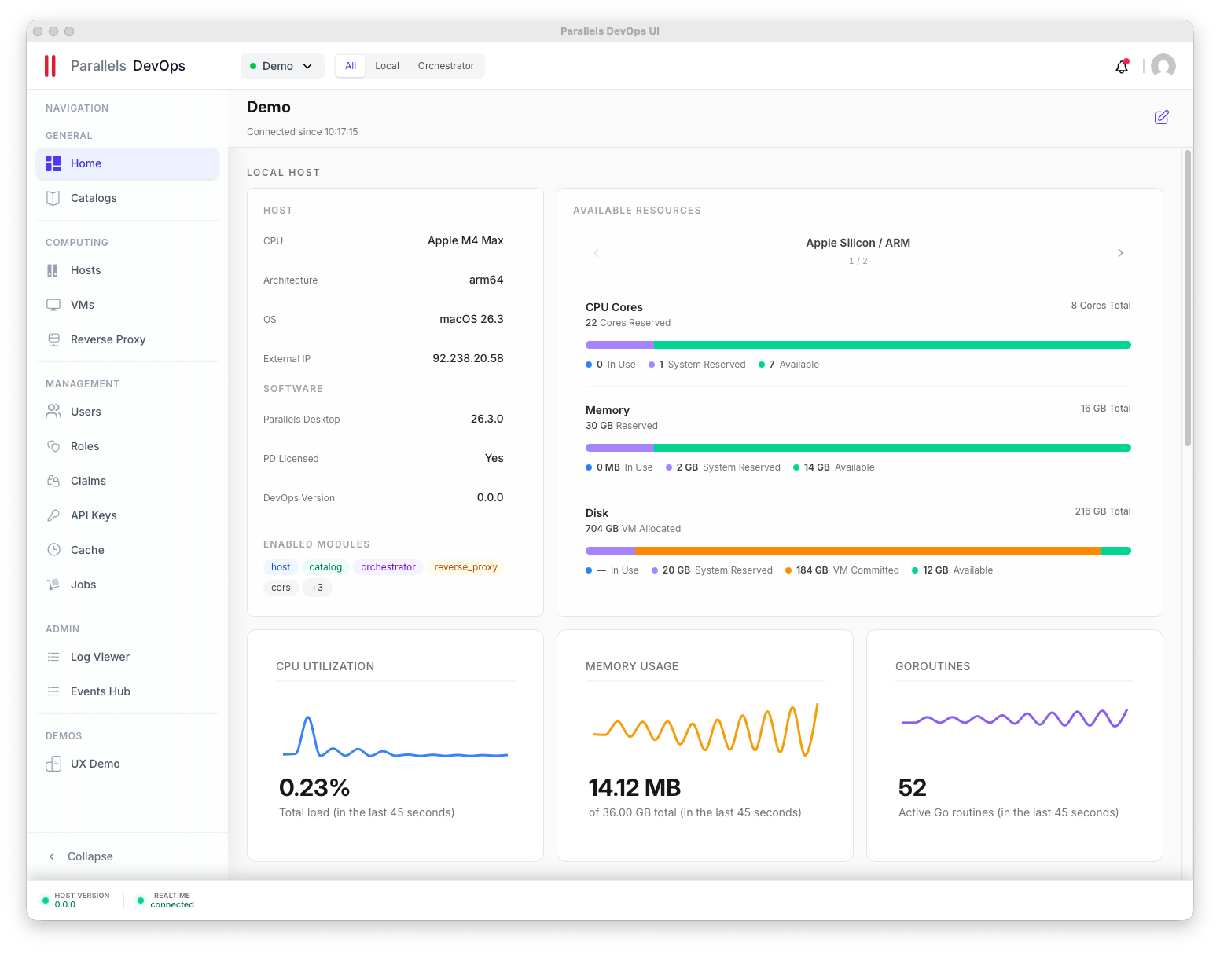Open the Claims page
The height and width of the screenshot is (953, 1220).
(x=127, y=481)
